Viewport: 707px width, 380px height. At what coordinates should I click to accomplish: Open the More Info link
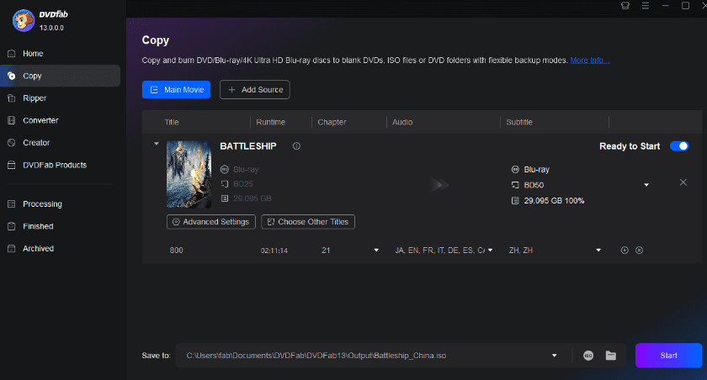coord(590,61)
